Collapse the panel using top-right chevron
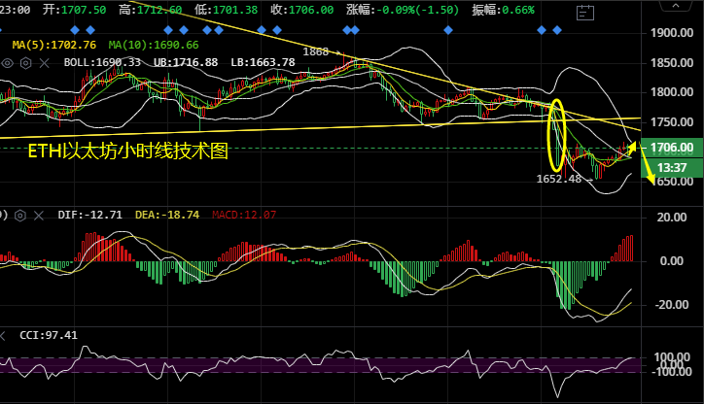The image size is (704, 404). point(676,6)
